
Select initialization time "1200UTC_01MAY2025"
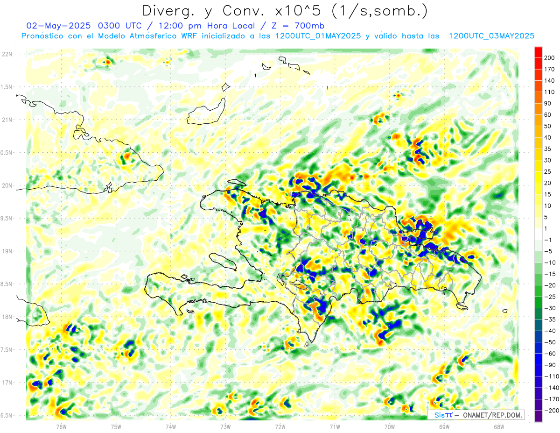pos(317,36)
